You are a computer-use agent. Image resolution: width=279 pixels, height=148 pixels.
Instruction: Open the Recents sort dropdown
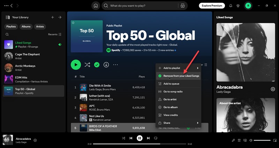pos(55,34)
